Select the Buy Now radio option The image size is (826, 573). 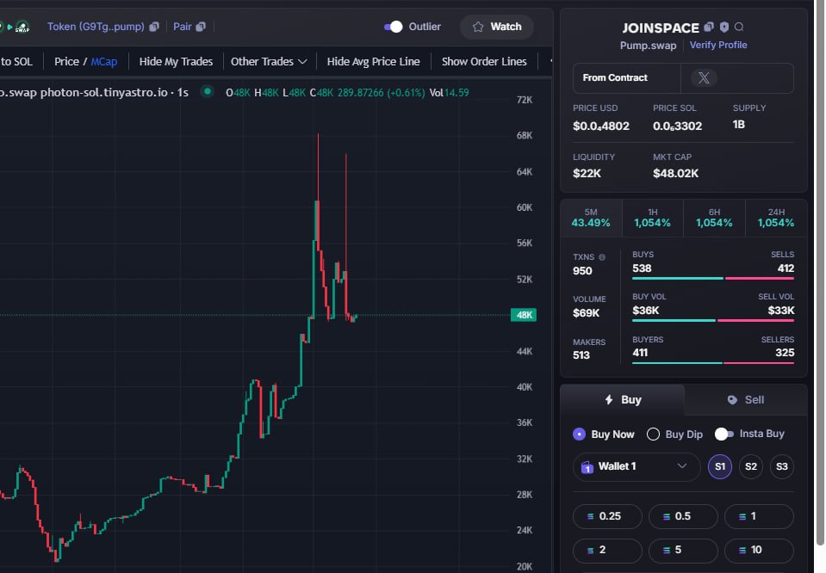pyautogui.click(x=603, y=434)
